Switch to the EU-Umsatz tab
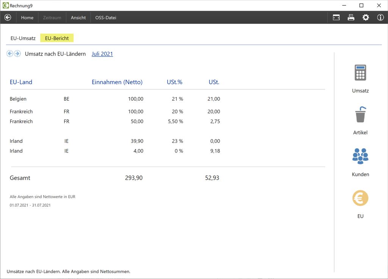Screen dimensions: 388x279 coord(23,38)
